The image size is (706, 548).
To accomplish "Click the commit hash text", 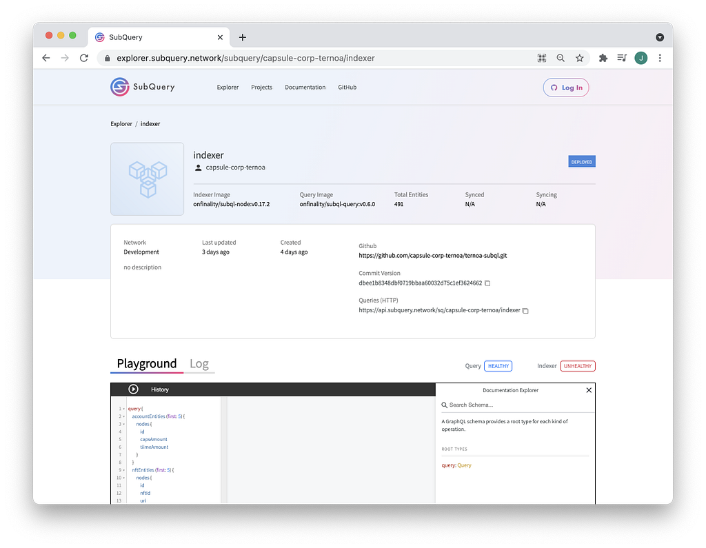I will [420, 283].
